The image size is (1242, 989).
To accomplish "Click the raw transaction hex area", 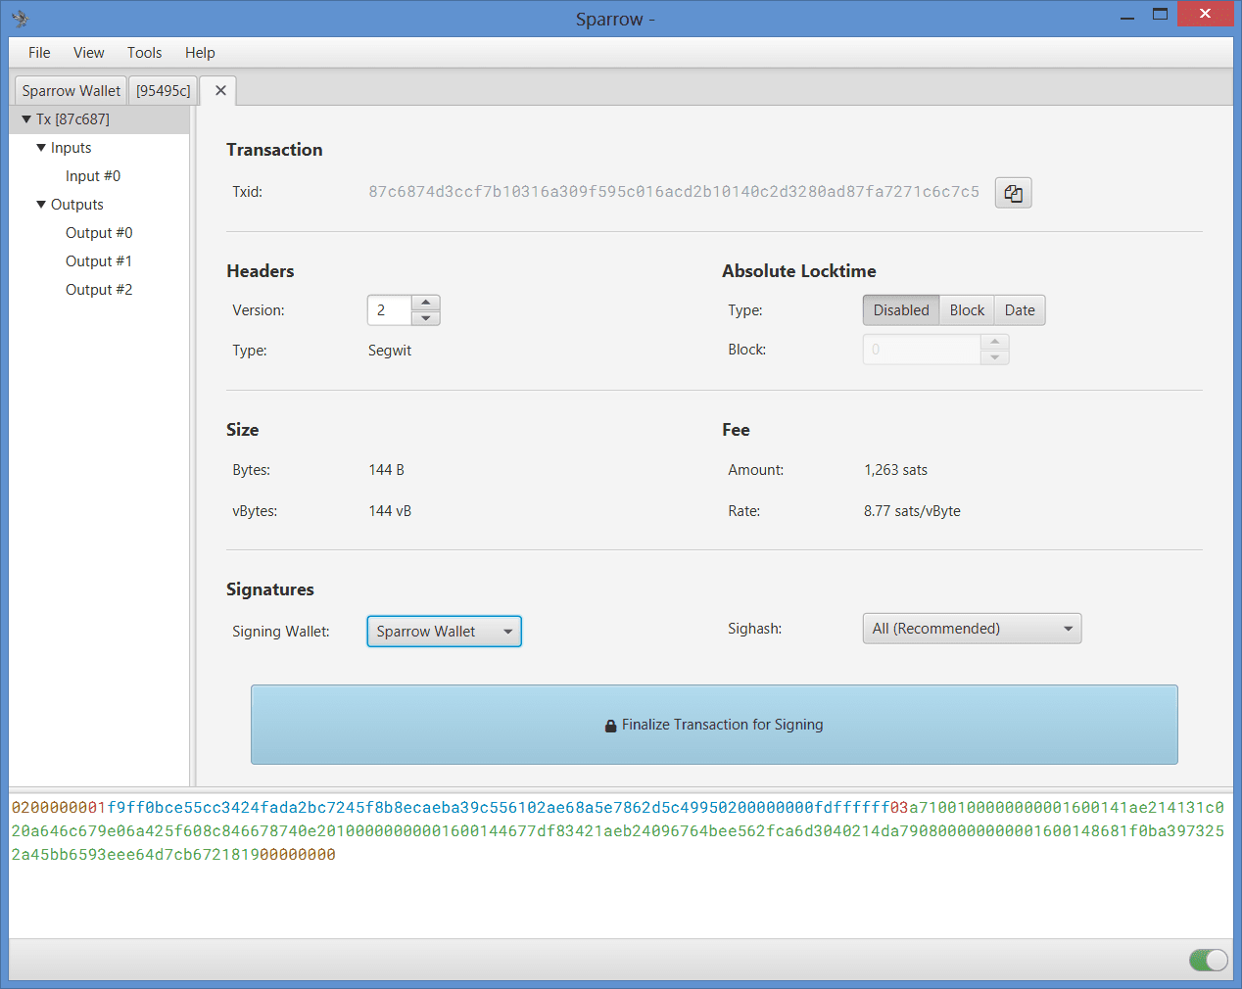I will [621, 865].
